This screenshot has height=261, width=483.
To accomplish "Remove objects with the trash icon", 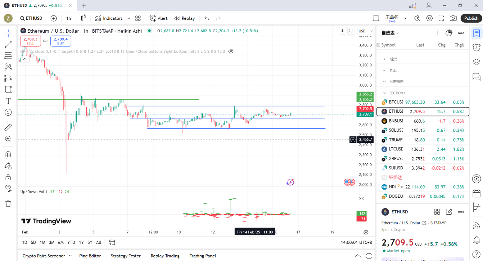I will coord(8,204).
